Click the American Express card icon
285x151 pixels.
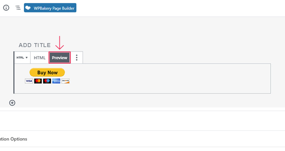56,81
